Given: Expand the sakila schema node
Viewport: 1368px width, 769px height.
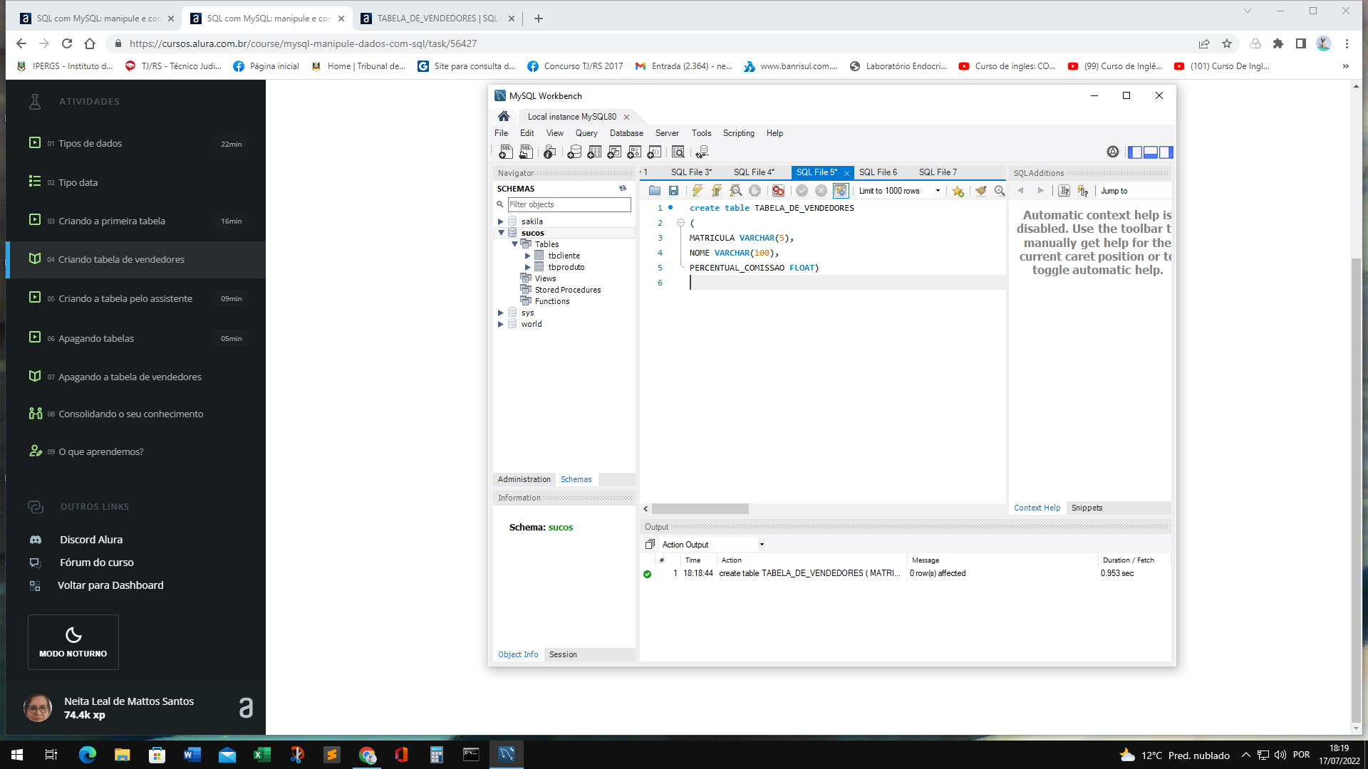Looking at the screenshot, I should pyautogui.click(x=500, y=221).
